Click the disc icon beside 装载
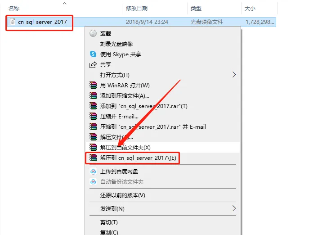The height and width of the screenshot is (235, 322). pos(93,33)
